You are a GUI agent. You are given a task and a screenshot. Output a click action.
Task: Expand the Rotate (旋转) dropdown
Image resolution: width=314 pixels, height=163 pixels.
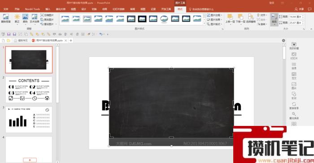[x=262, y=24]
